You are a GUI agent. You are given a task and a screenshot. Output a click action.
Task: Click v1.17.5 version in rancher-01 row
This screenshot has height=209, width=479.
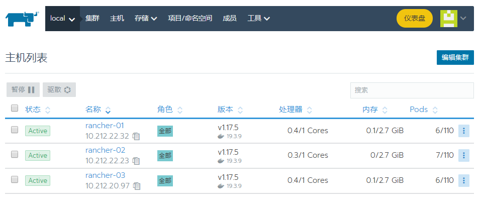[x=228, y=128]
